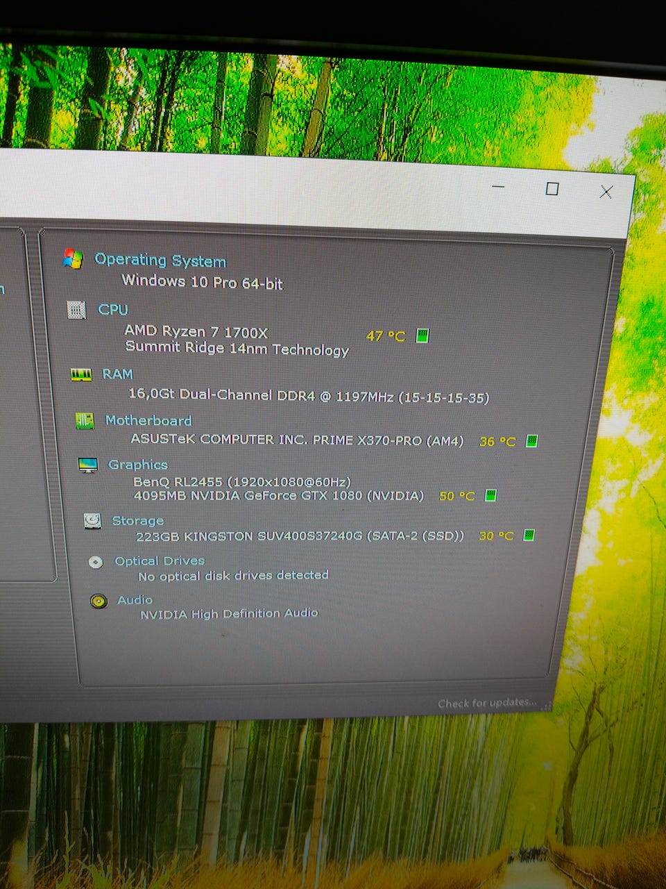
Task: Select No optical disk drives detected text
Action: (x=233, y=576)
